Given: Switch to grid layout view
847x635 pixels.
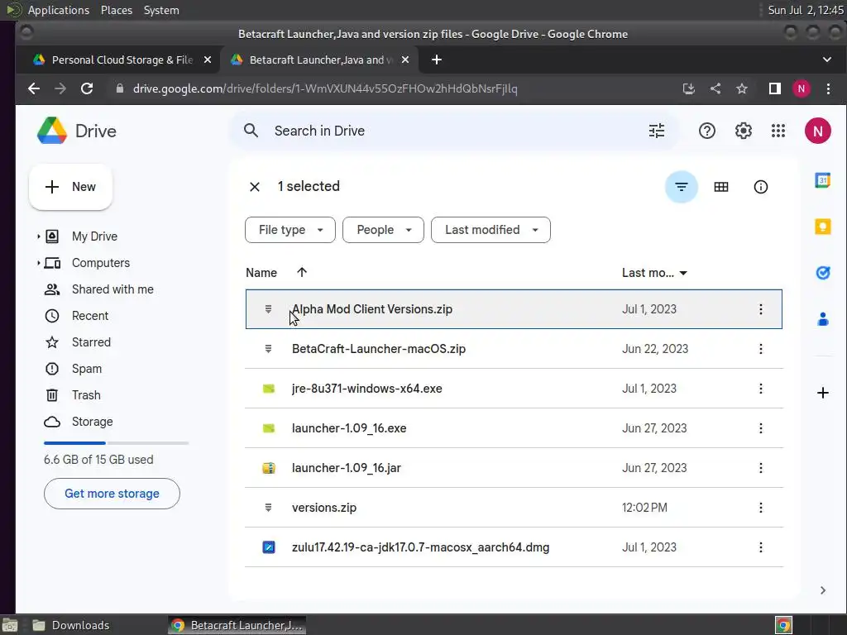Looking at the screenshot, I should 721,187.
